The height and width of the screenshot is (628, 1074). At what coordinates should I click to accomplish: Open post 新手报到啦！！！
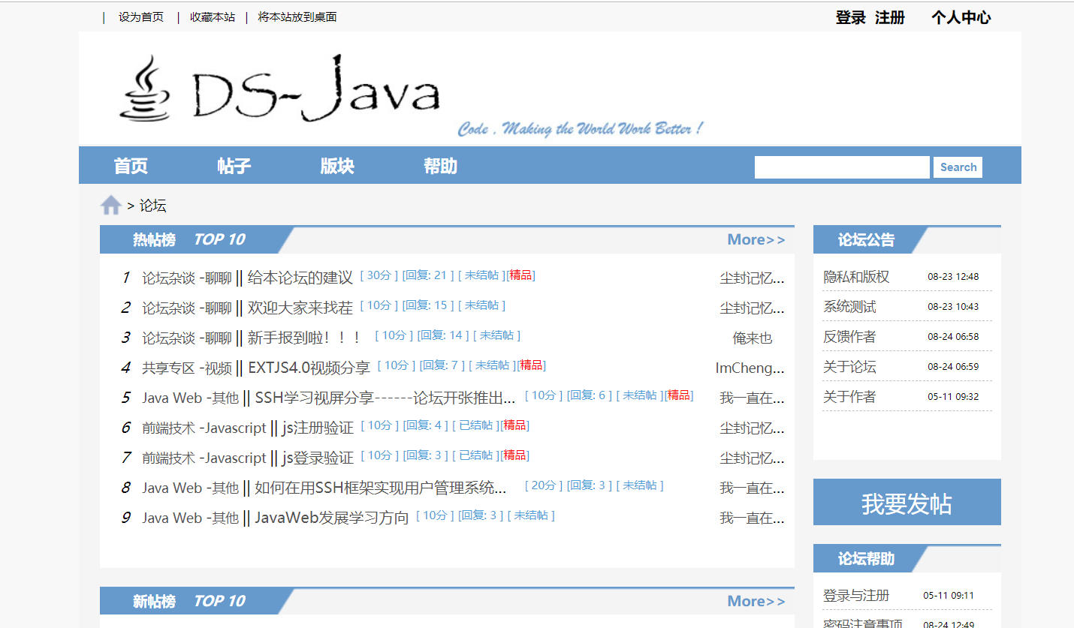click(x=306, y=338)
